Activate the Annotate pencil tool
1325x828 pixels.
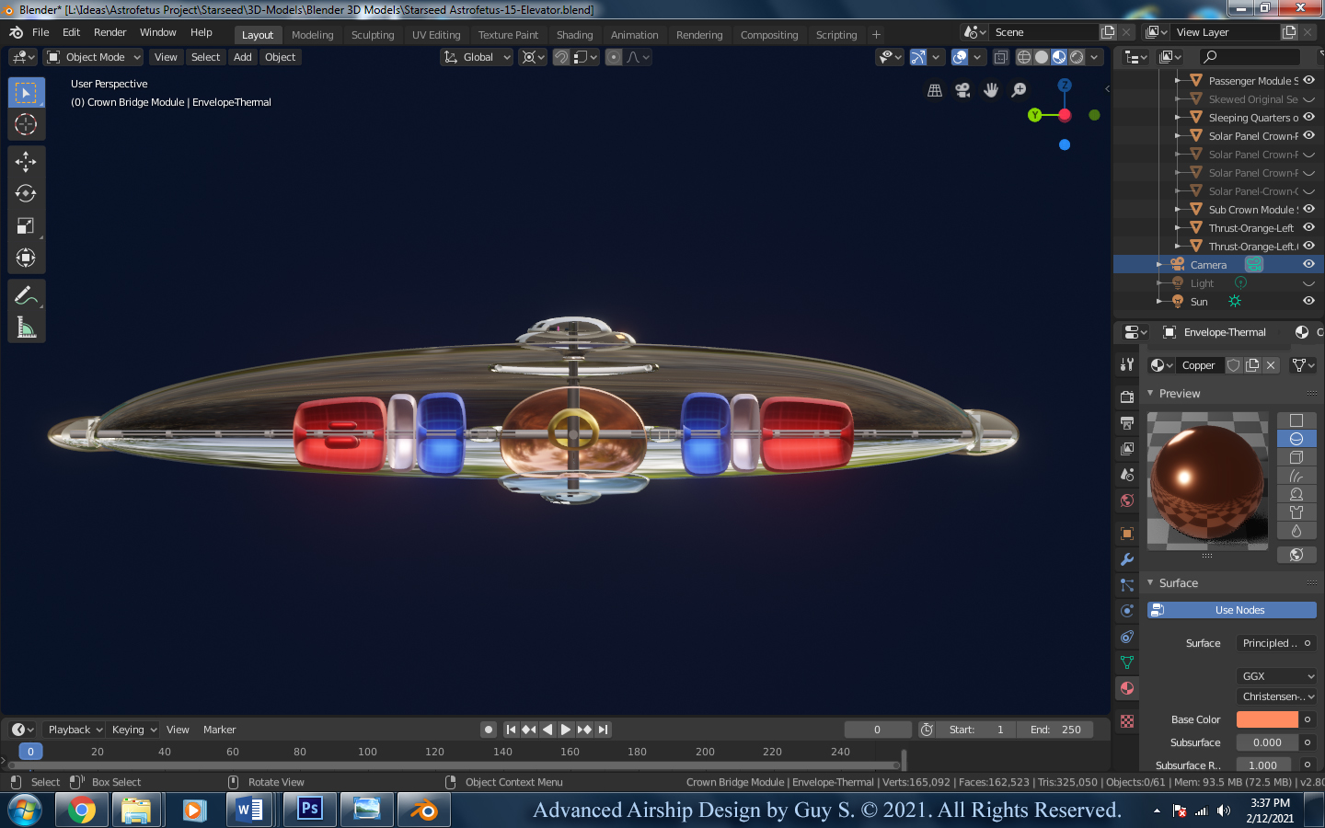click(26, 295)
